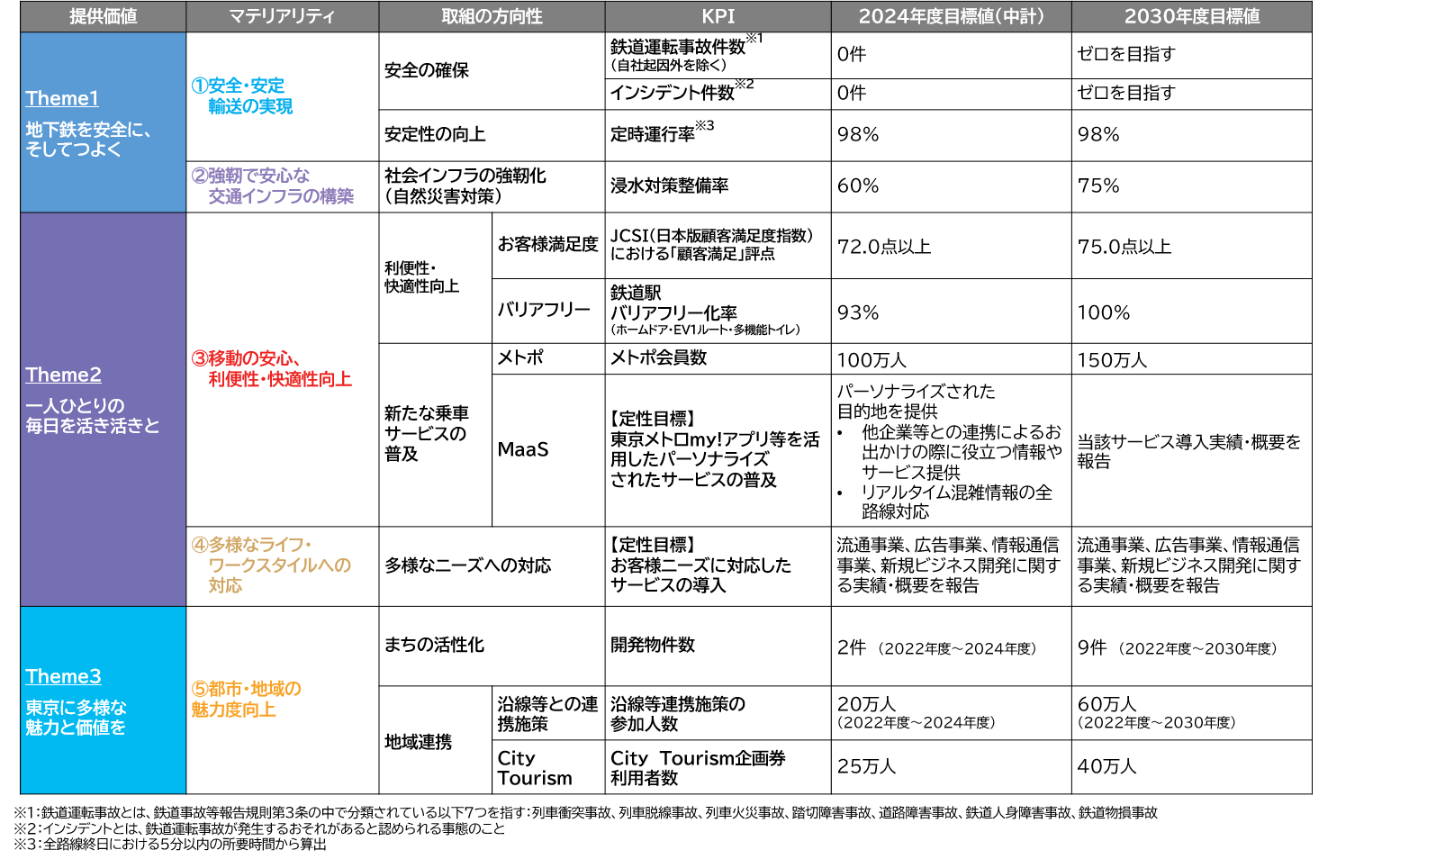The height and width of the screenshot is (859, 1436).
Task: Click 鉄道運転事故件数 KPI cell
Action: tap(718, 55)
